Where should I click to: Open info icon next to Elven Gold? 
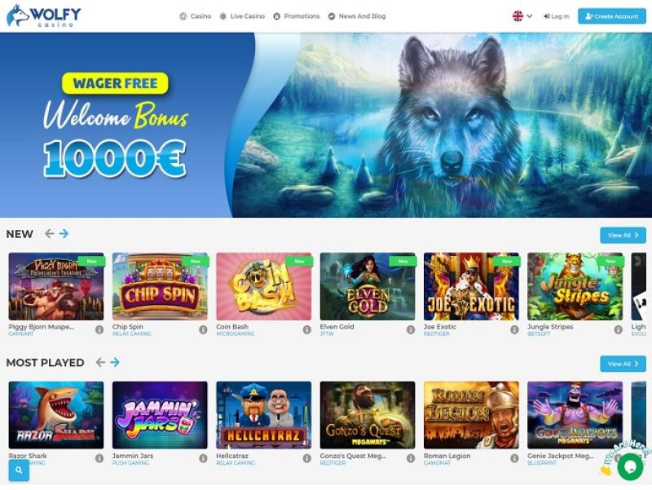[x=411, y=329]
